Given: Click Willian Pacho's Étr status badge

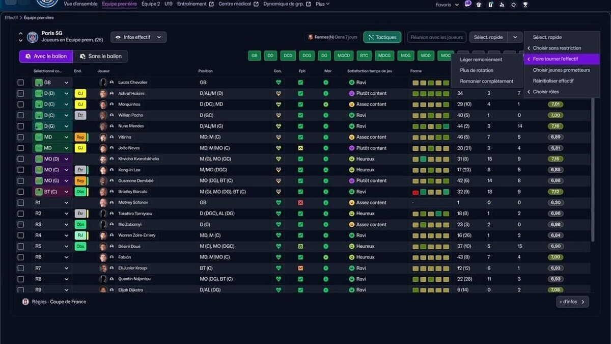Looking at the screenshot, I should 80,115.
